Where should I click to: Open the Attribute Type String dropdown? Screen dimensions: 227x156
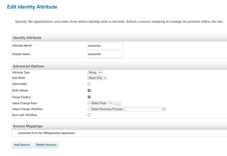coord(95,72)
